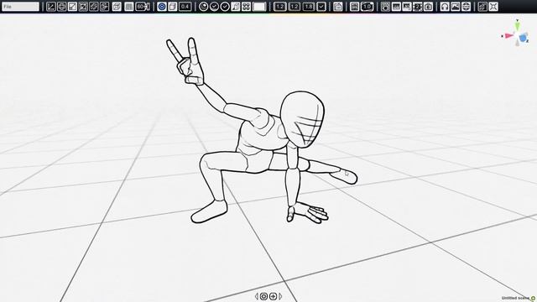The width and height of the screenshot is (537, 302).
Task: Click the 3D cube icon in toolbar
Action: click(x=117, y=7)
